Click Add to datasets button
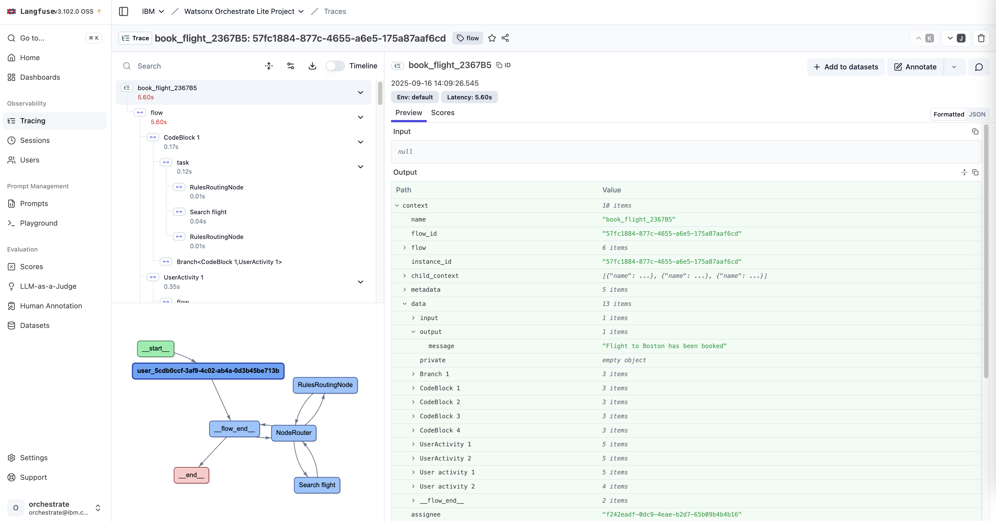 point(846,67)
